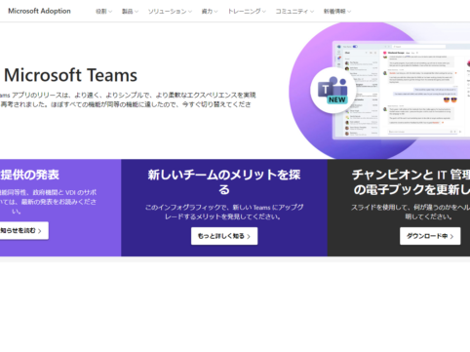This screenshot has height=352, width=470.
Task: Click the ダウンロード中 button
Action: coord(430,236)
